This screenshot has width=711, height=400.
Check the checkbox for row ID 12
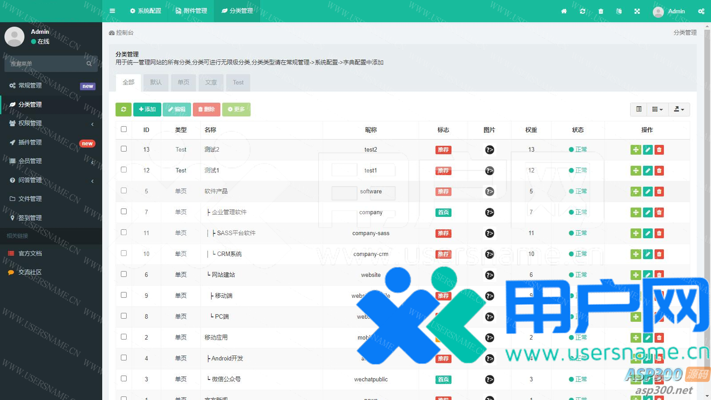pos(124,169)
